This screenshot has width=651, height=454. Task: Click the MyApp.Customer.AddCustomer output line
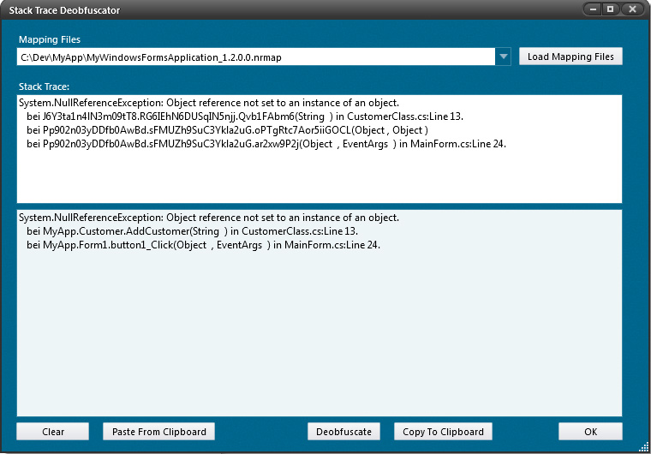coord(192,231)
